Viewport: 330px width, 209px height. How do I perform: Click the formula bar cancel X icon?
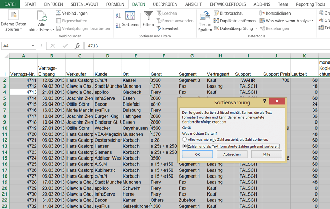coord(53,46)
